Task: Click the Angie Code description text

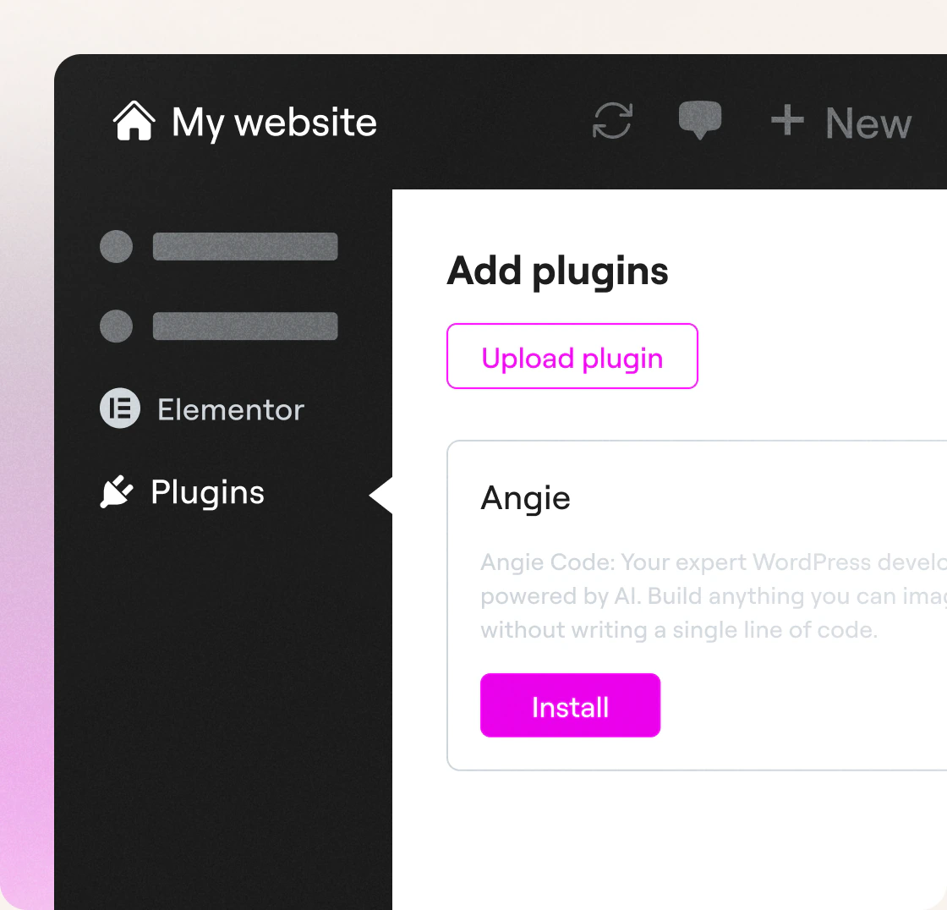Action: (x=714, y=596)
